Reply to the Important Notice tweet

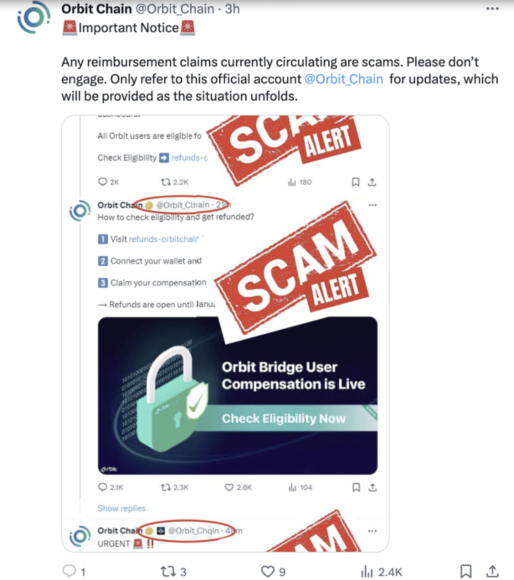(x=69, y=571)
